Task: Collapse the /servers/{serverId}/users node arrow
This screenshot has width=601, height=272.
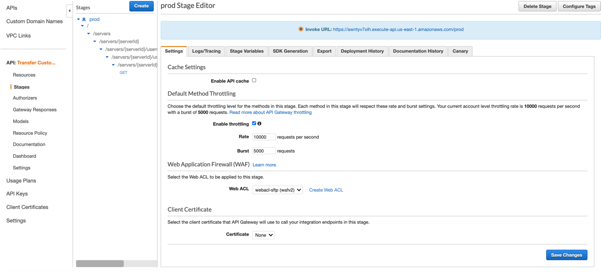Action: click(101, 49)
